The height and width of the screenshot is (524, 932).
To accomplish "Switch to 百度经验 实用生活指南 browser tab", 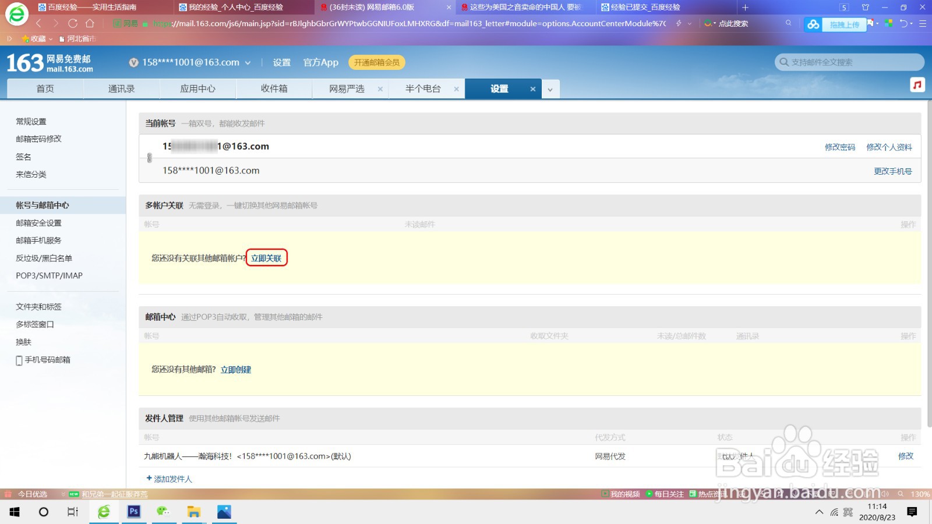I will [87, 8].
